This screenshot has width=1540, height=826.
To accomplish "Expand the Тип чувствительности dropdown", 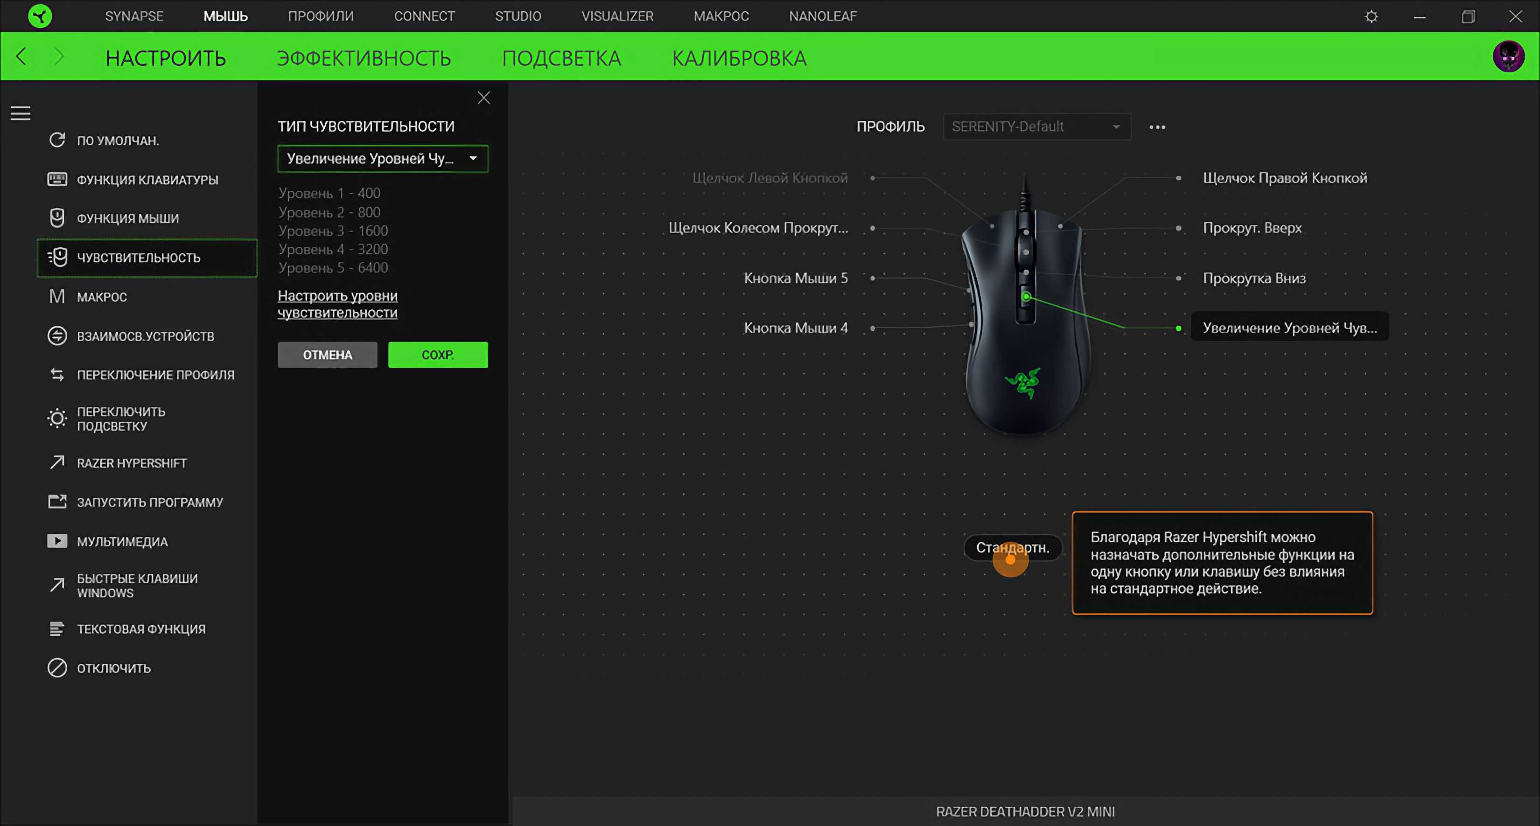I will pyautogui.click(x=383, y=158).
